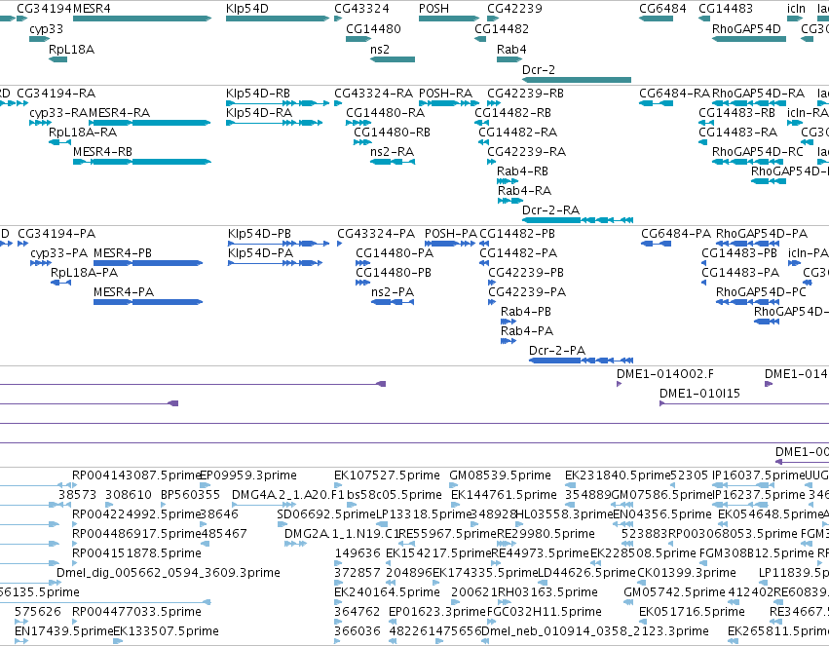This screenshot has height=646, width=829.
Task: Select the CG14482-RB transcript label
Action: tap(512, 113)
